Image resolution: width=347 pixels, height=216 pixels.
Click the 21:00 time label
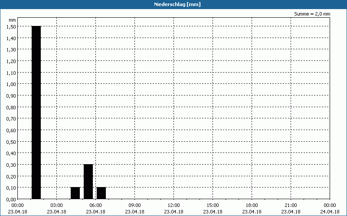tap(291, 205)
